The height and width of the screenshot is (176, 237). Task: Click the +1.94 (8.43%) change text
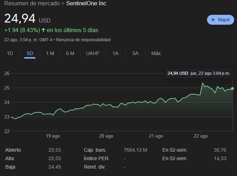(x=22, y=30)
